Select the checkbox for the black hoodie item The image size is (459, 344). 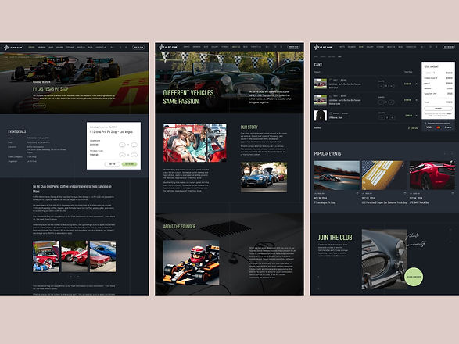point(331,113)
